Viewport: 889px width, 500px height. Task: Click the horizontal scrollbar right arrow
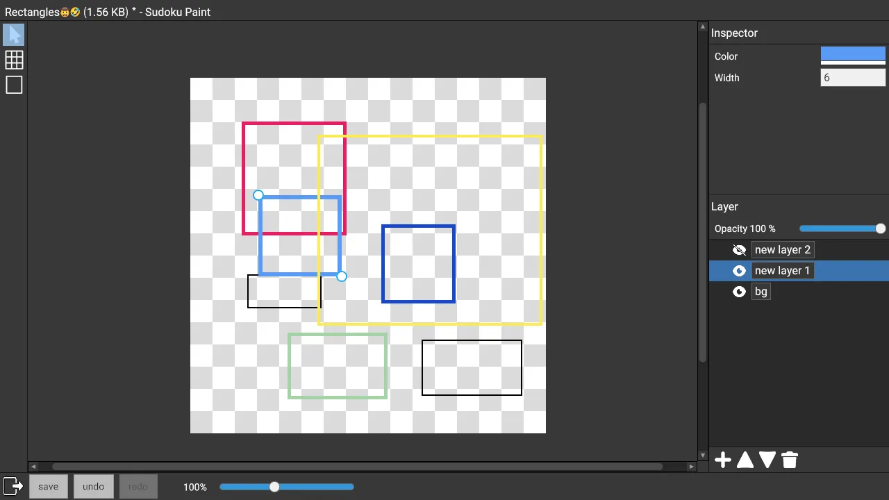pyautogui.click(x=692, y=467)
